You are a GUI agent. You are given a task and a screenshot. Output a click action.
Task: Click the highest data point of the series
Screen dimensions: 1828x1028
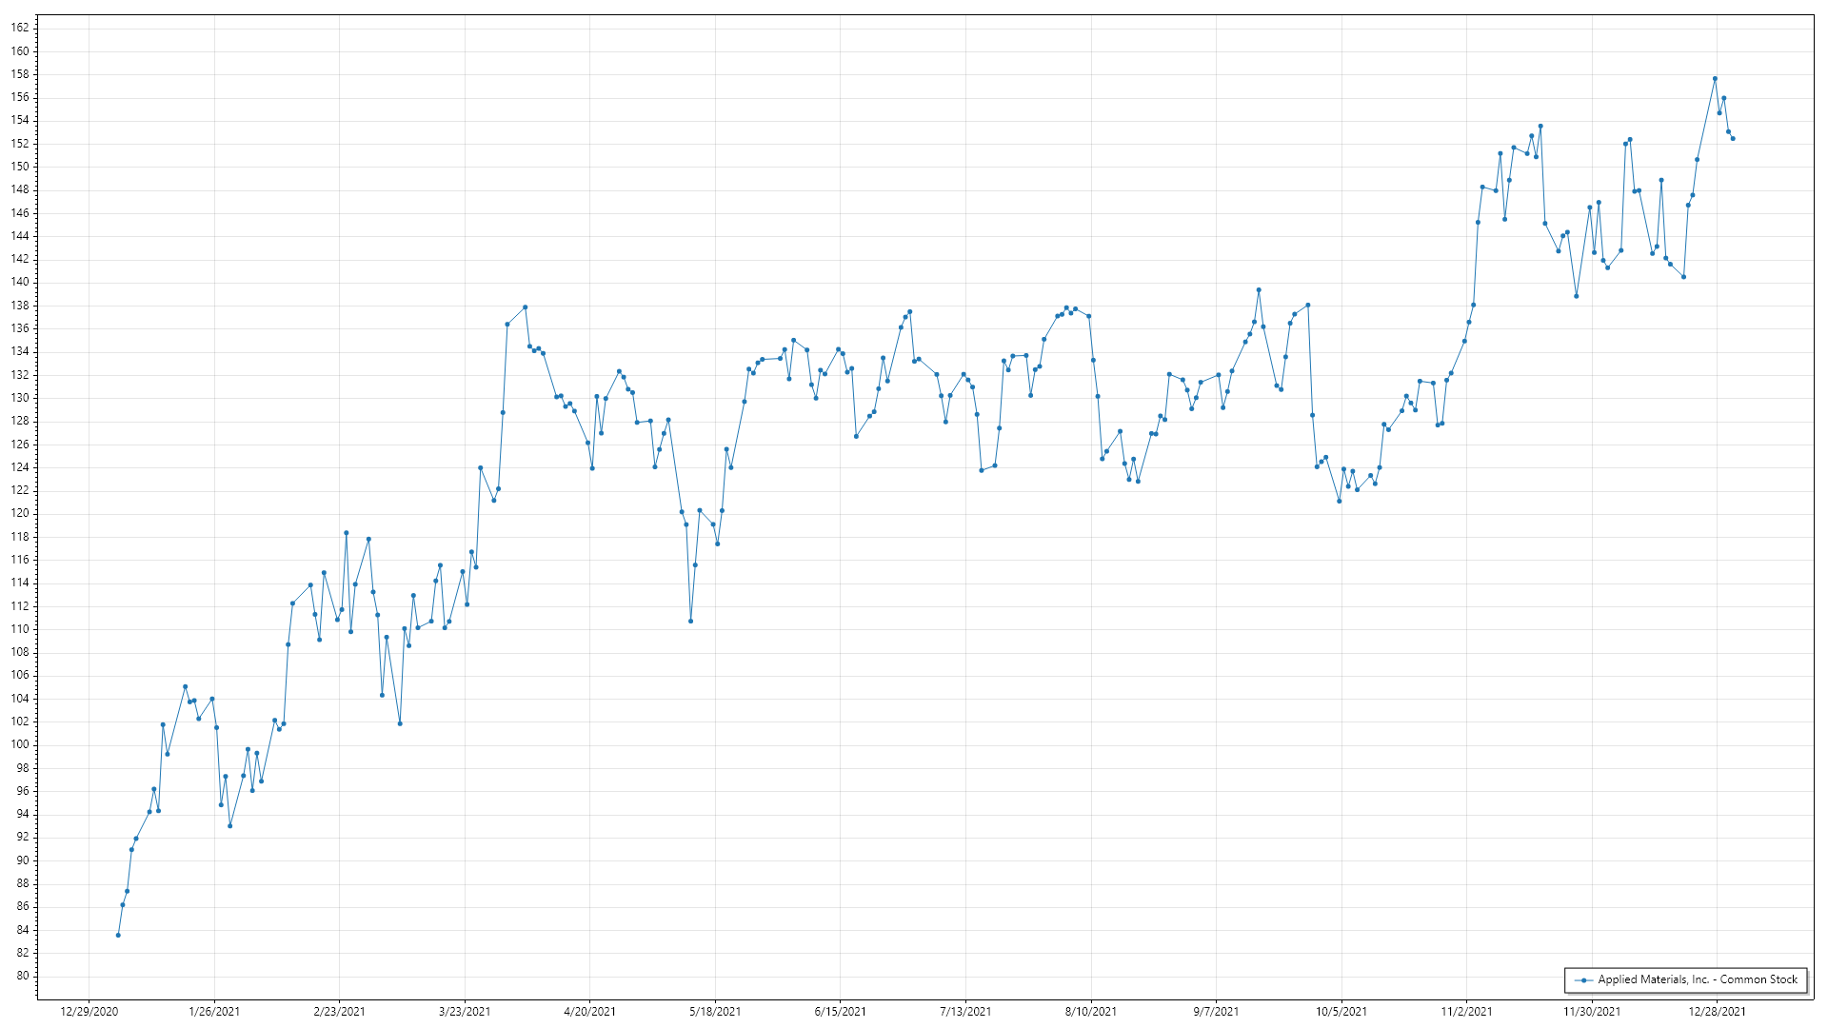click(1715, 79)
